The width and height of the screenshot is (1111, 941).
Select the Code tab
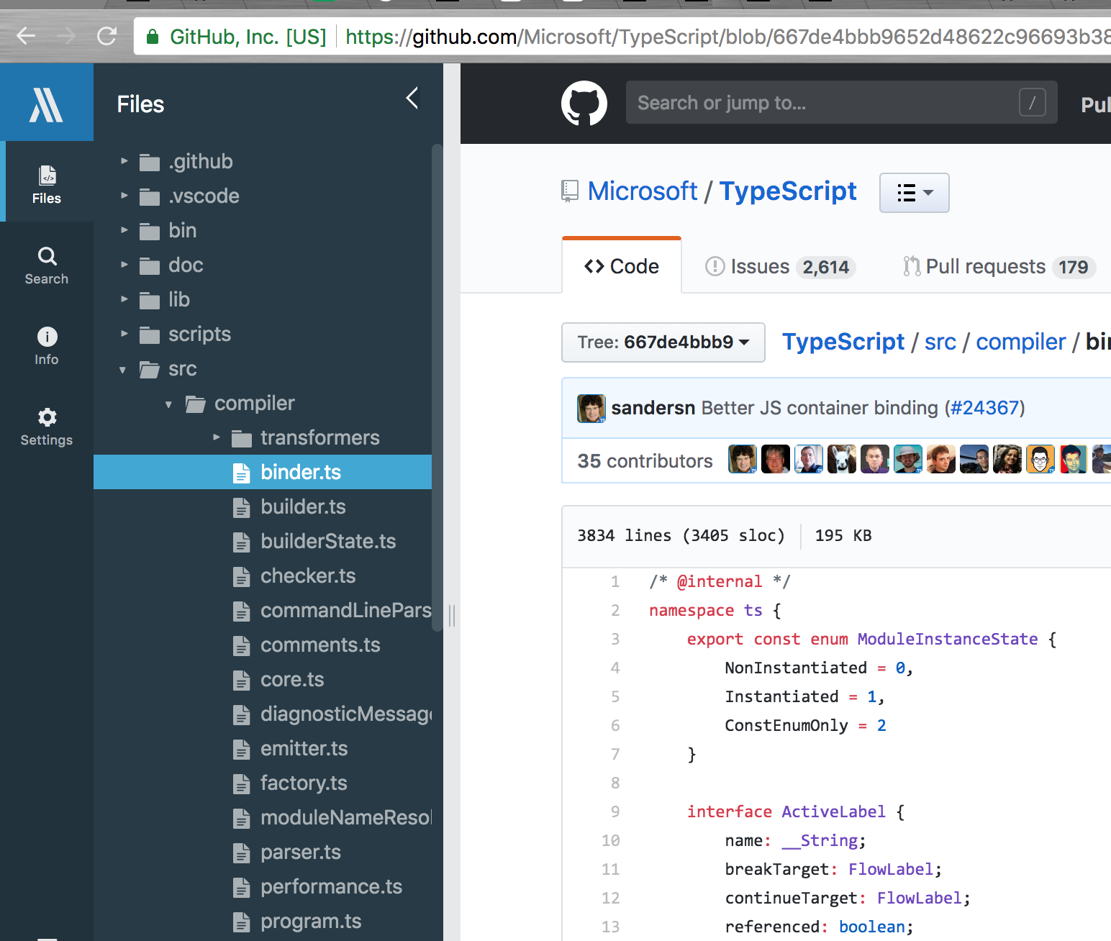tap(622, 266)
